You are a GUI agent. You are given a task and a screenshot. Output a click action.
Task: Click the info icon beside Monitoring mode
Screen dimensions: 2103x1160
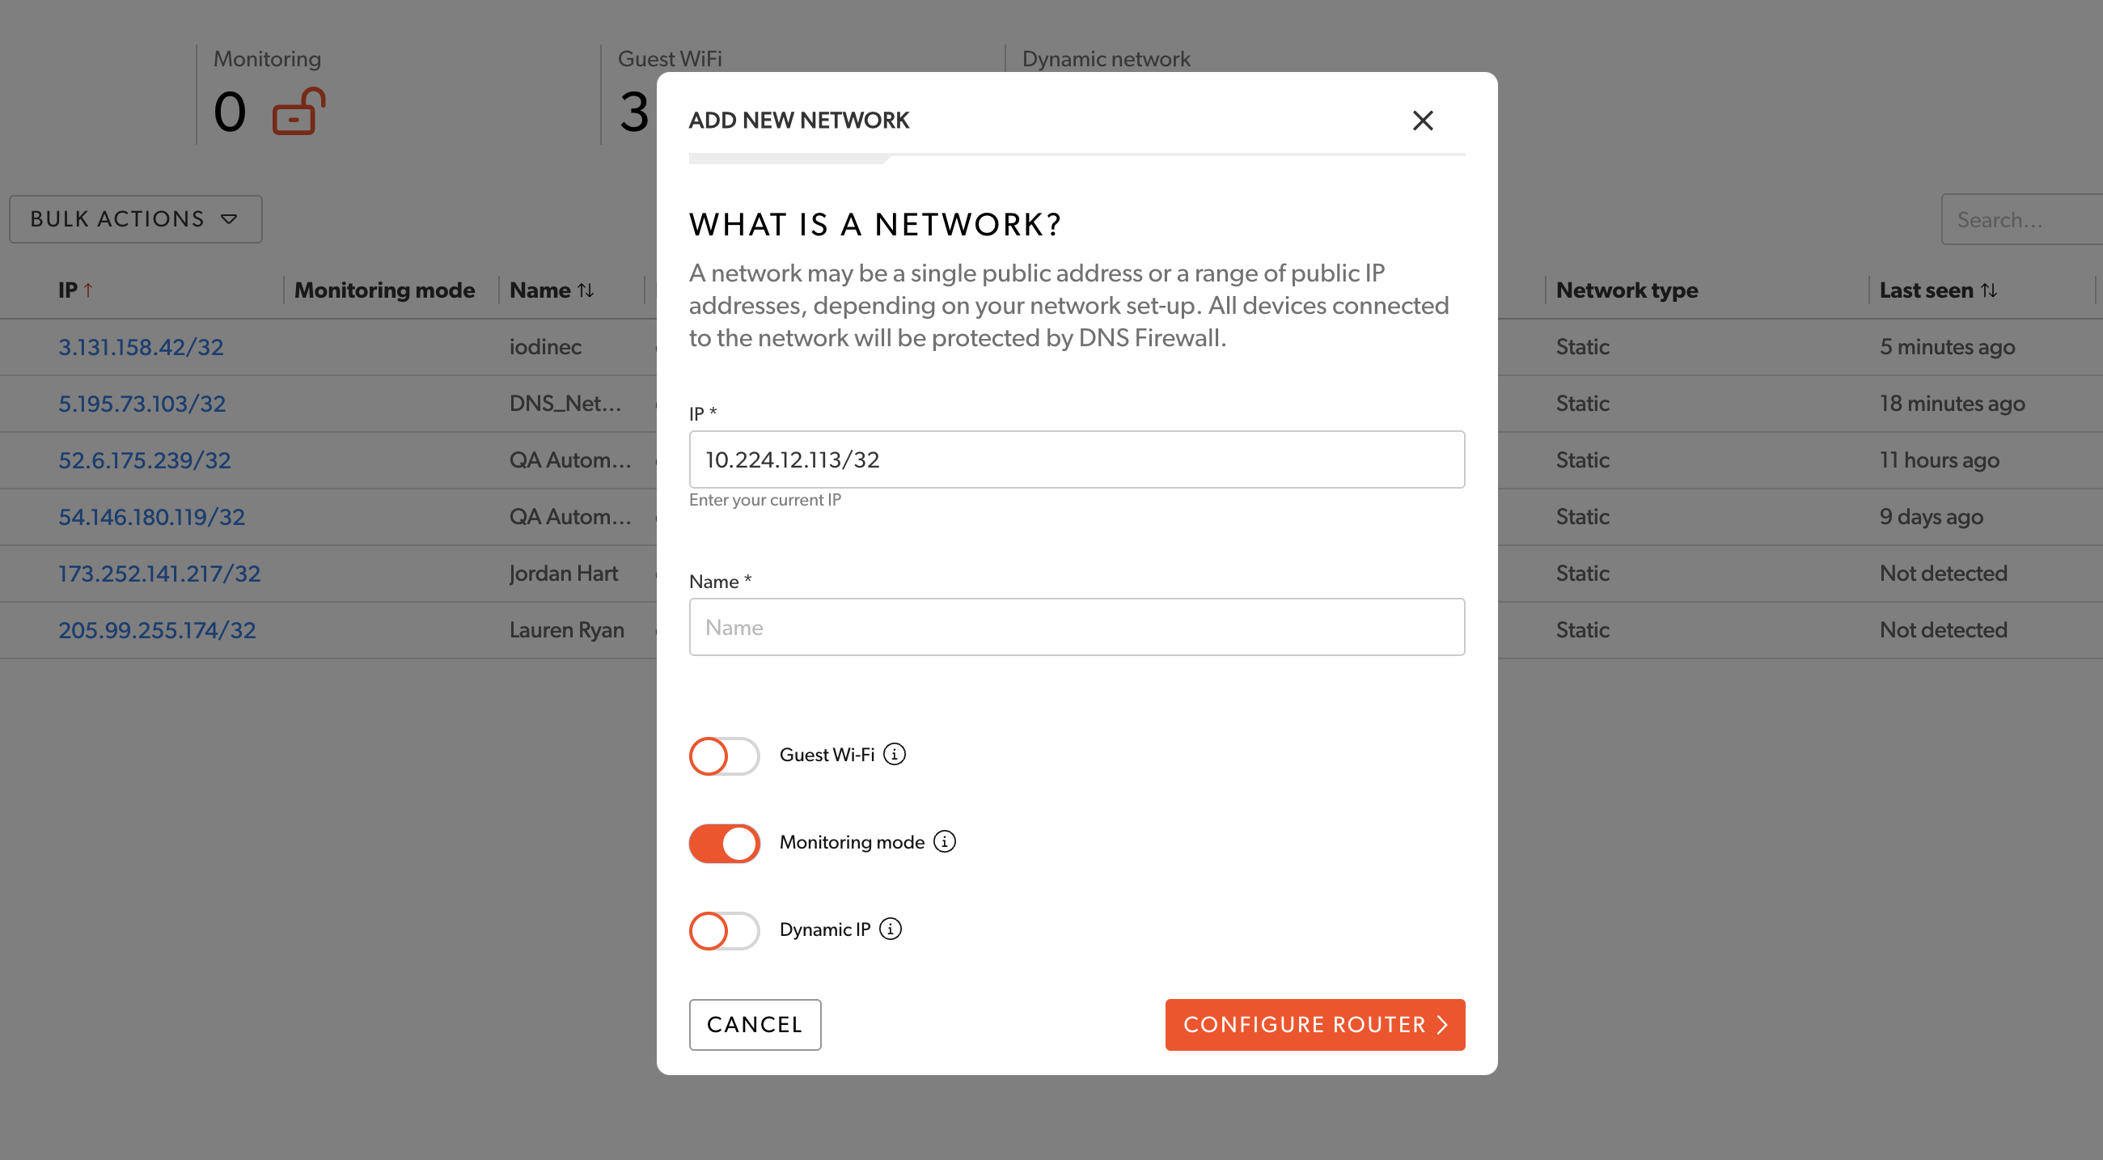tap(945, 842)
